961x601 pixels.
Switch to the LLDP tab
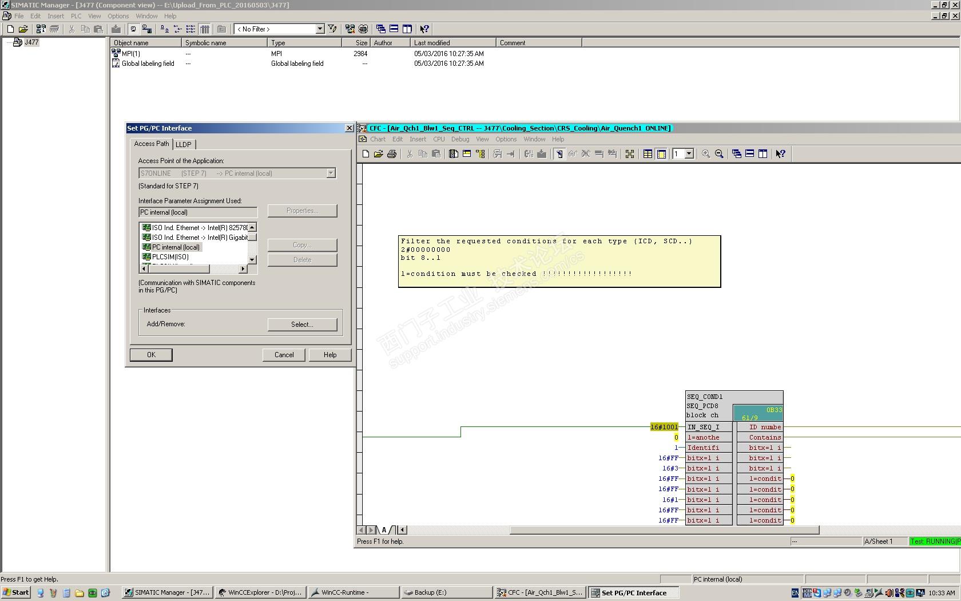click(184, 144)
